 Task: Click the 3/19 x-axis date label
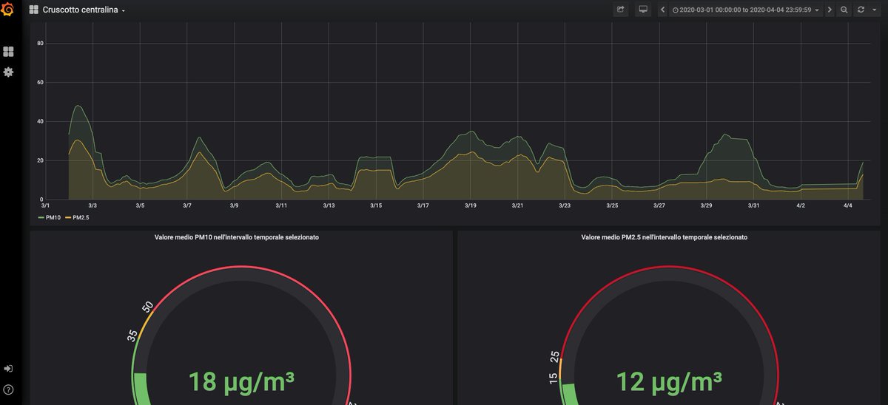pos(471,205)
